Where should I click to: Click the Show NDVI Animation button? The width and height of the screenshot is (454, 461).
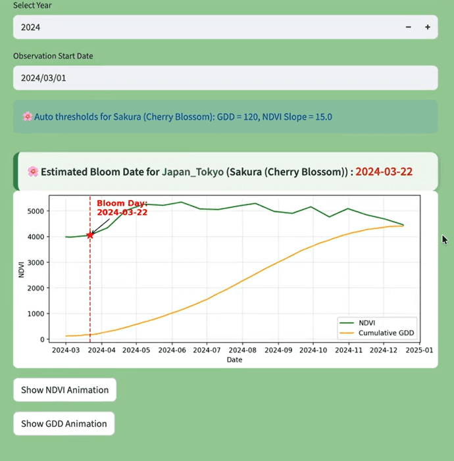(64, 390)
